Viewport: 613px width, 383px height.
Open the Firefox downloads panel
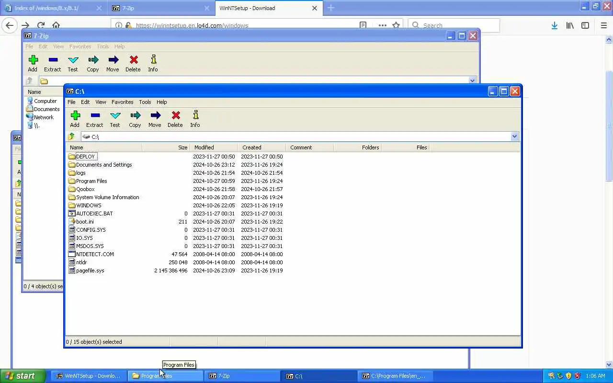tap(554, 25)
